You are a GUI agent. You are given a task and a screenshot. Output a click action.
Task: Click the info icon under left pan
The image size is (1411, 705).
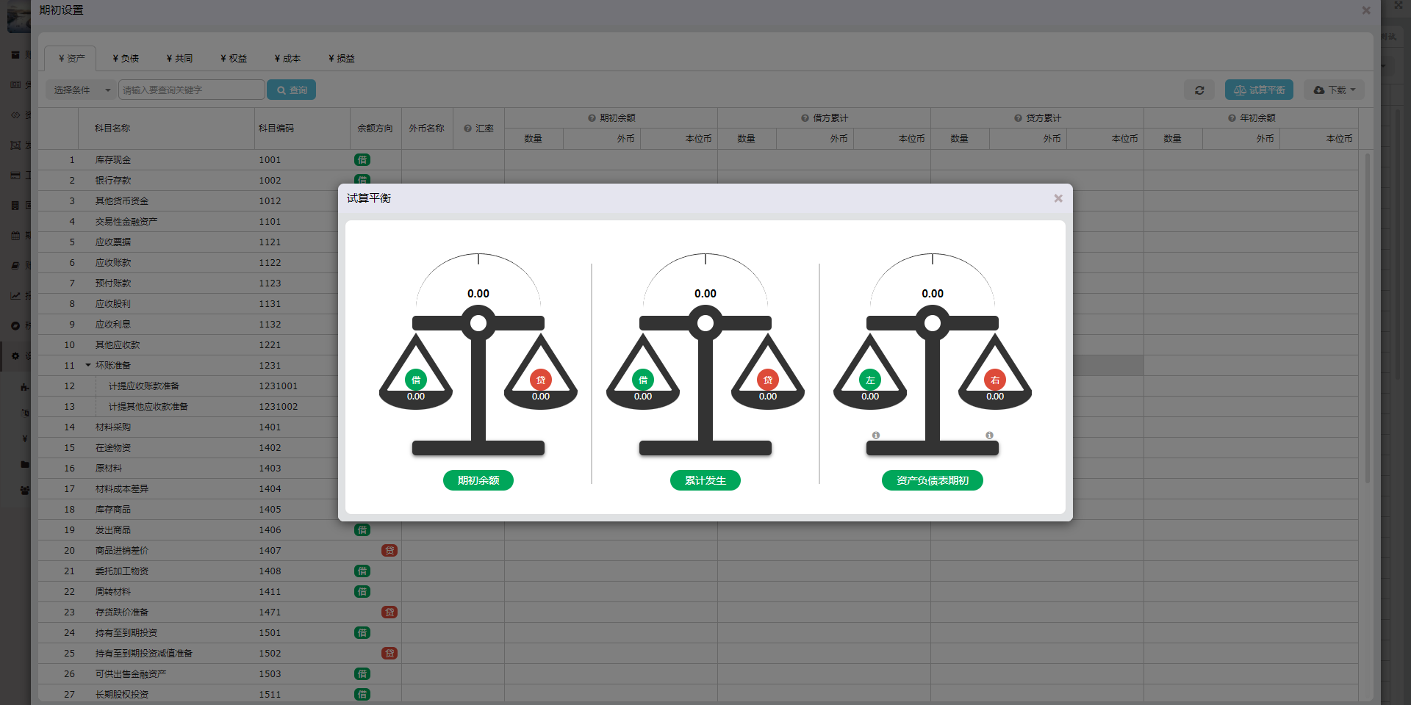coord(876,435)
